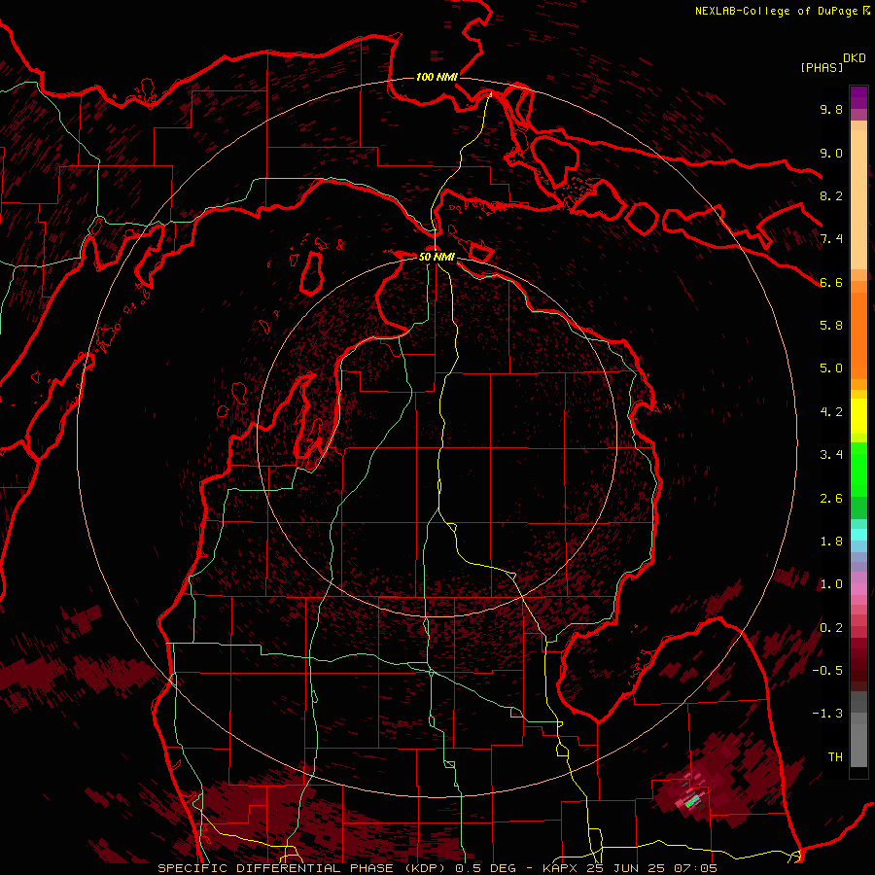The image size is (875, 875).
Task: Click the 9.0 scale value
Action: [831, 153]
